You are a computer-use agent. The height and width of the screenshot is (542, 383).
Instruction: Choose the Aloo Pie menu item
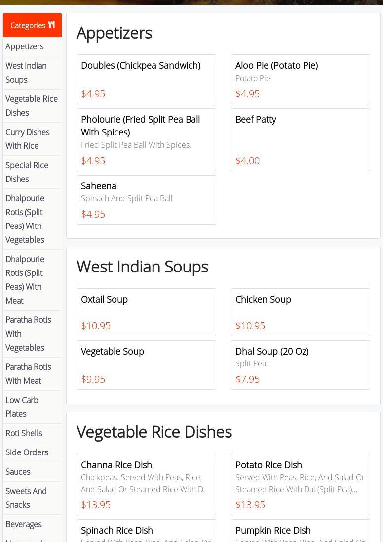[x=300, y=79]
